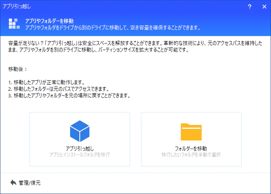Open 管理/復元 link

(29, 183)
